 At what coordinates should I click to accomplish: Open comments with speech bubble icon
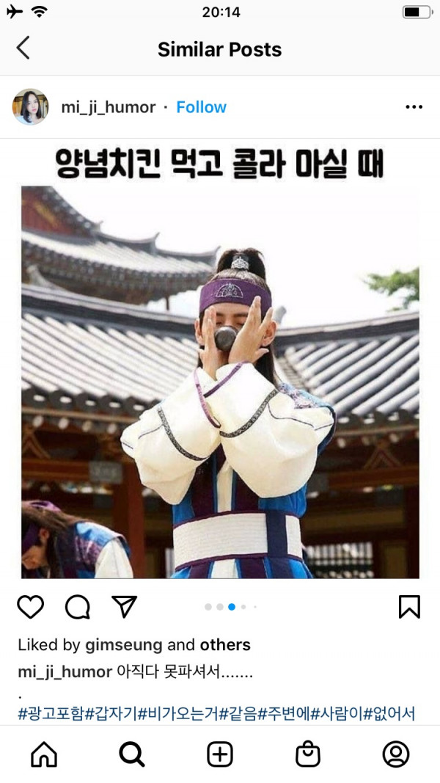pyautogui.click(x=78, y=607)
